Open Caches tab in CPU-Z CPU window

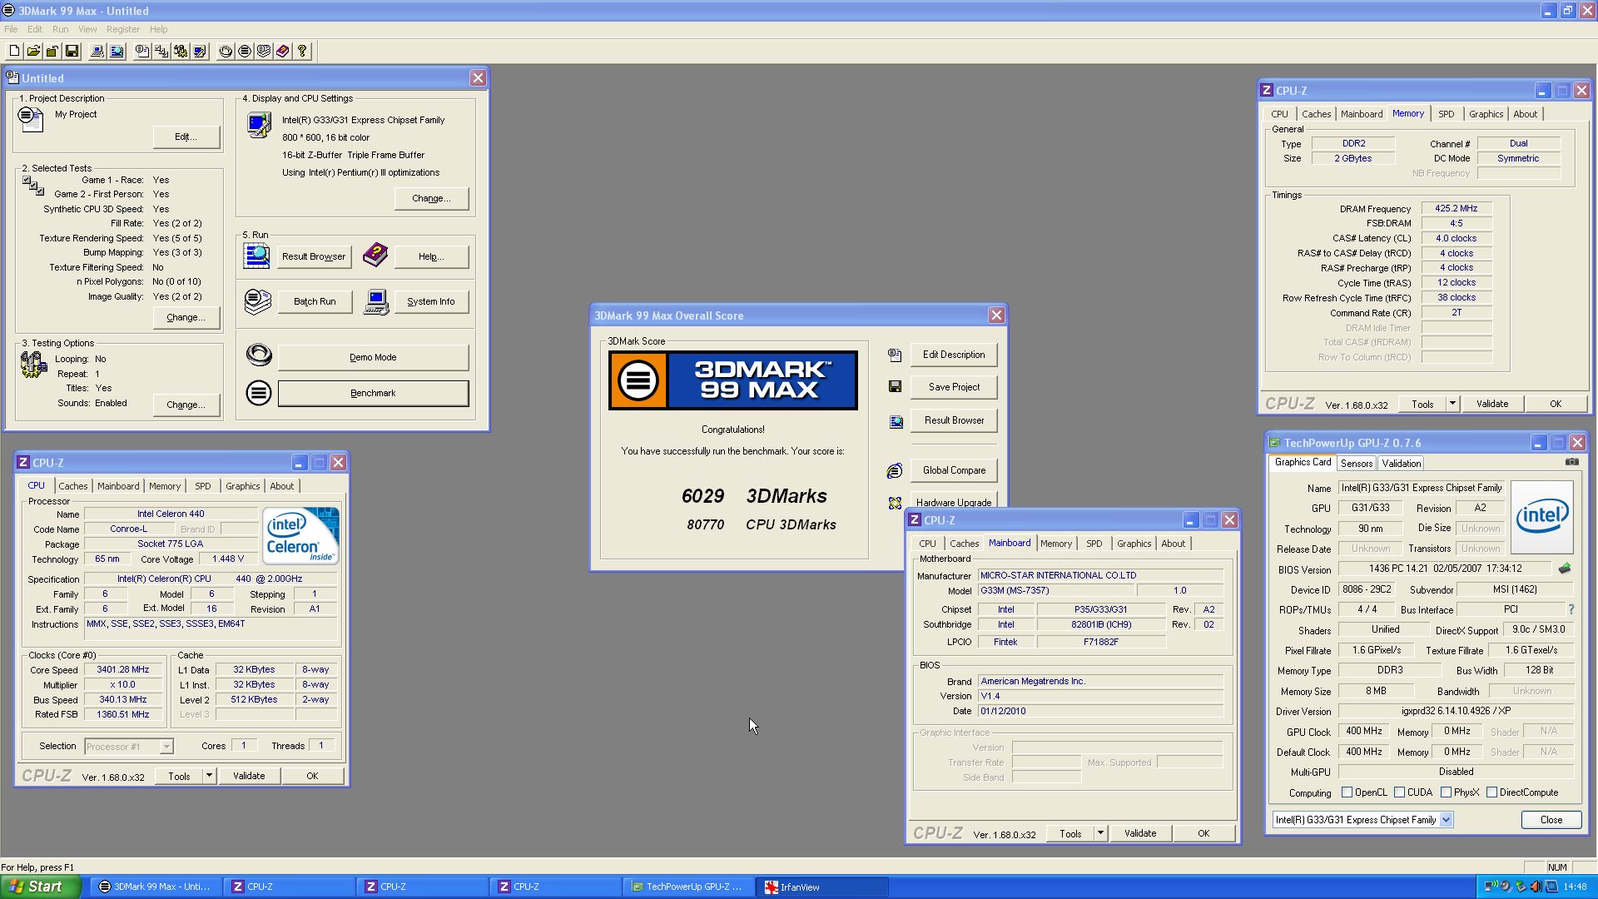72,486
